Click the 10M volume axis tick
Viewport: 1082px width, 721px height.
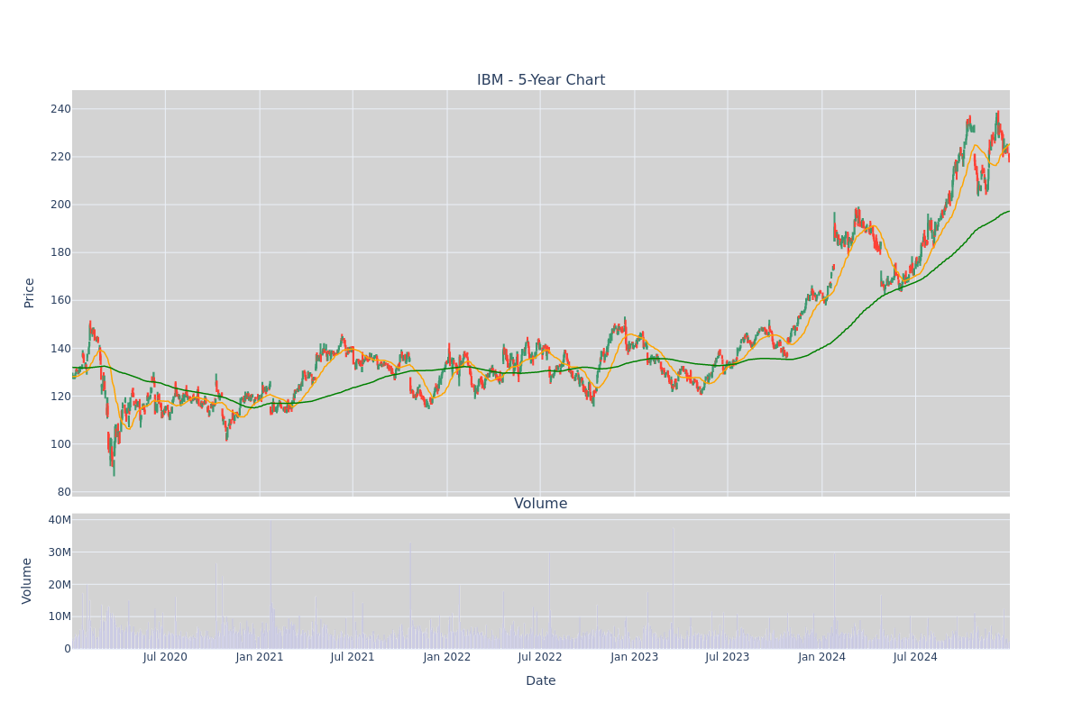[x=60, y=616]
